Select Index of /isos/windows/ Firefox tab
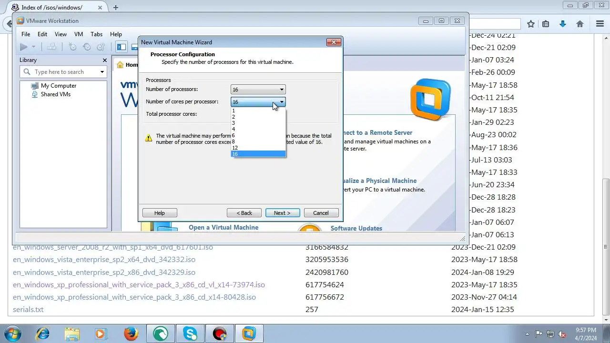610x343 pixels. coord(52,7)
